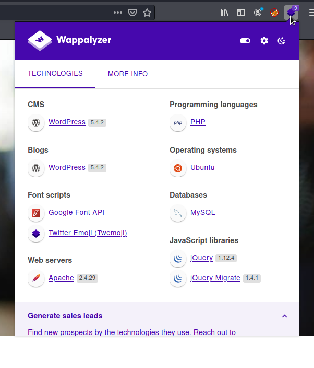Click the red blocked extension icon
The height and width of the screenshot is (368, 314).
tap(274, 13)
